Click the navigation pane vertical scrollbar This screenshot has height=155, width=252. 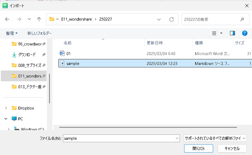[x=49, y=88]
